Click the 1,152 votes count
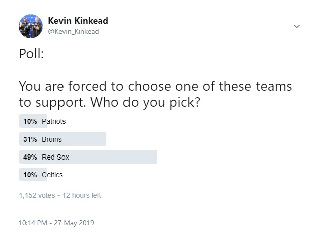The height and width of the screenshot is (234, 316). coord(37,195)
